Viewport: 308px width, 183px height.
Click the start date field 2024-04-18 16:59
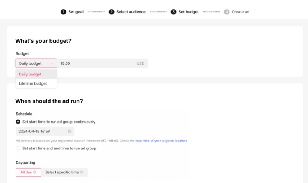coord(40,132)
